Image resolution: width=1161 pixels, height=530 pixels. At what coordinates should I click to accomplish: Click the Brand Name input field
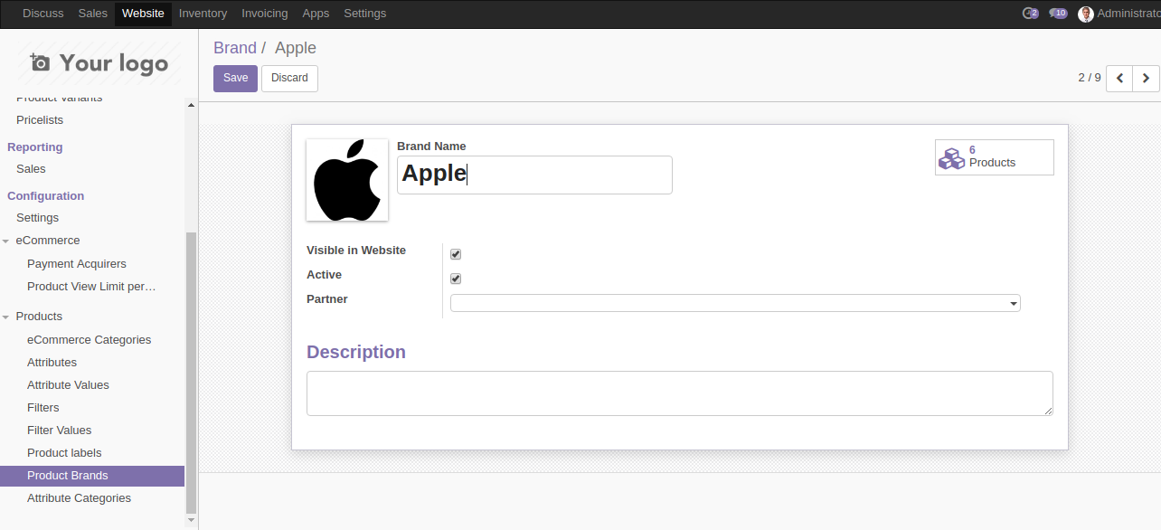[534, 175]
